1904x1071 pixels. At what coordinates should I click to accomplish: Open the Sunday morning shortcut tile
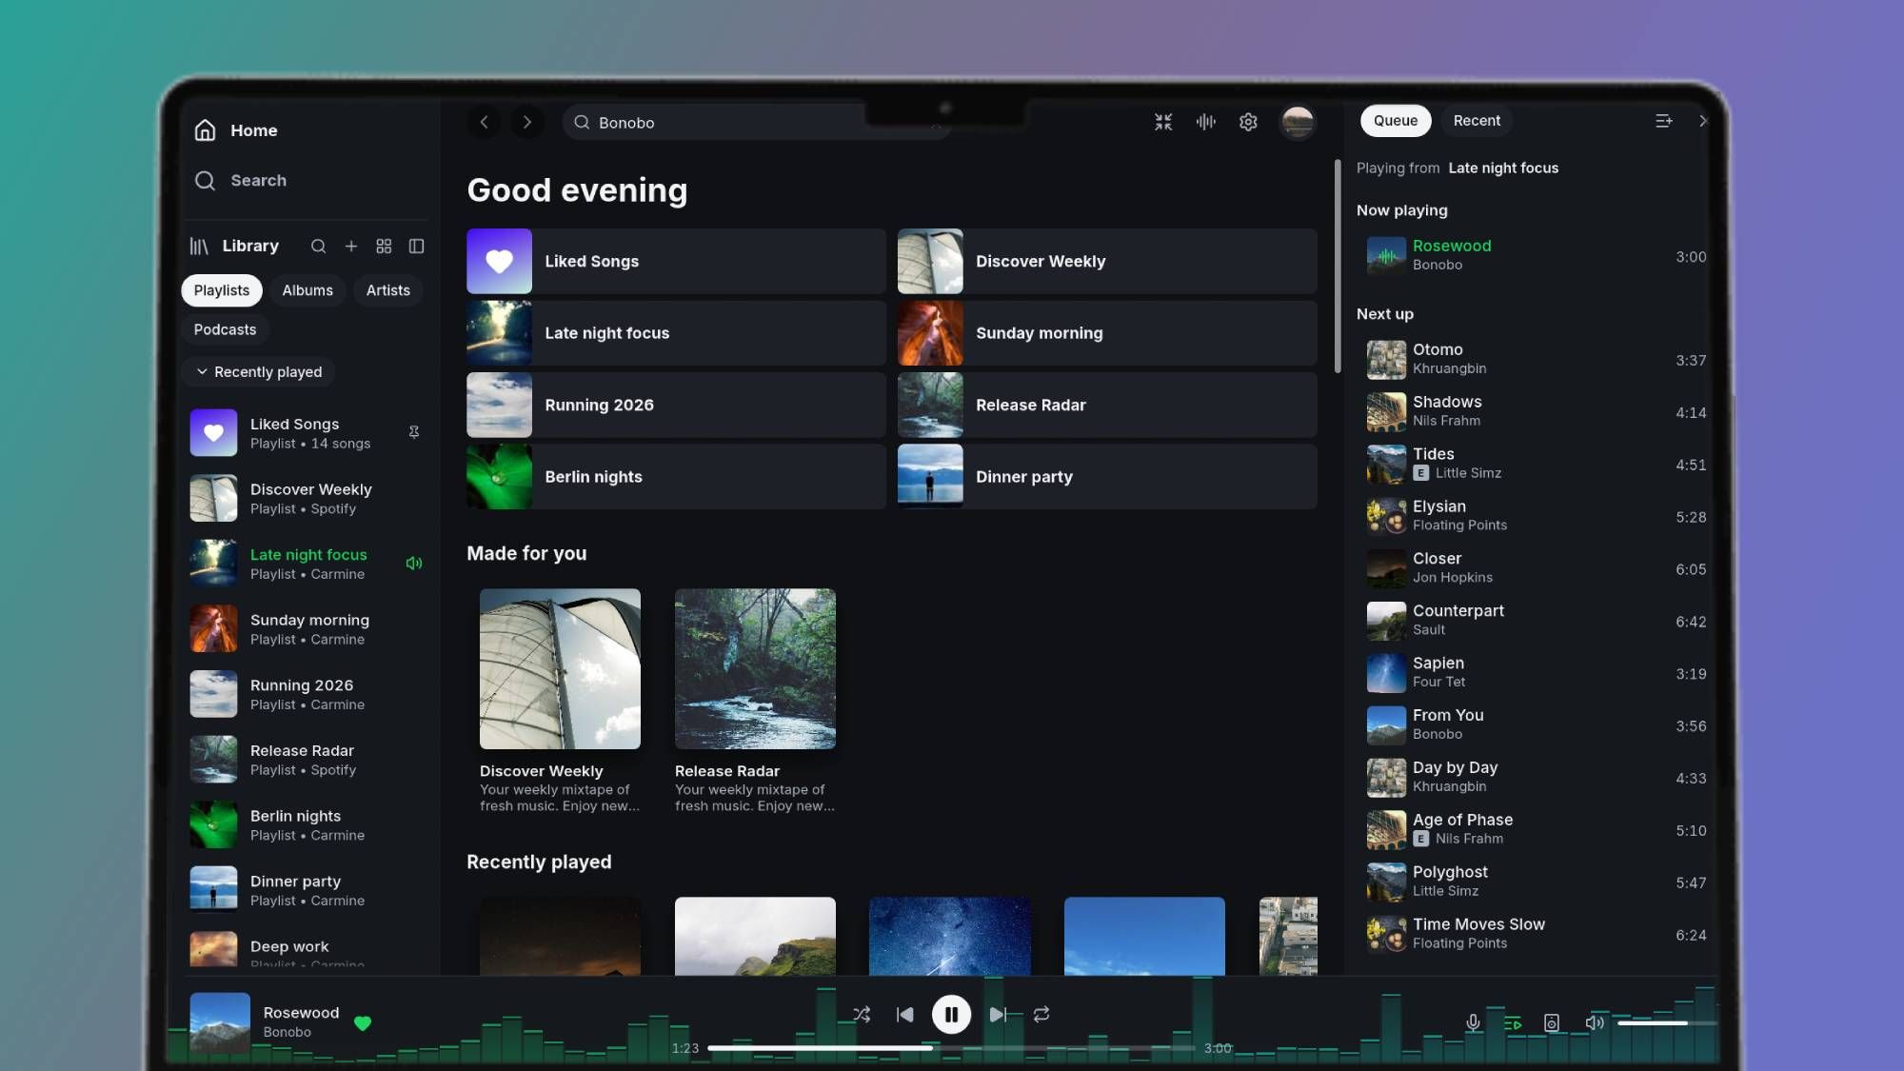pos(1107,333)
